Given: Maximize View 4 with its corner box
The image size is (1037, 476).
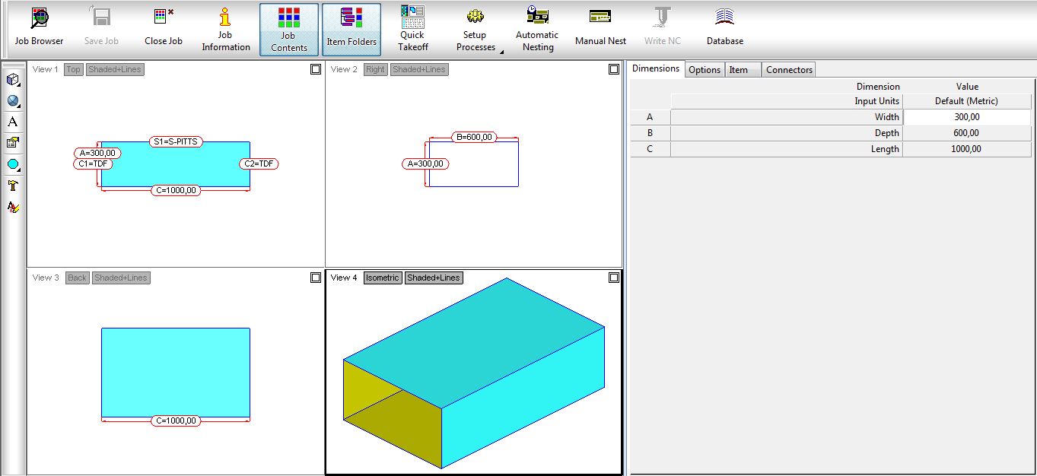Looking at the screenshot, I should tap(614, 278).
